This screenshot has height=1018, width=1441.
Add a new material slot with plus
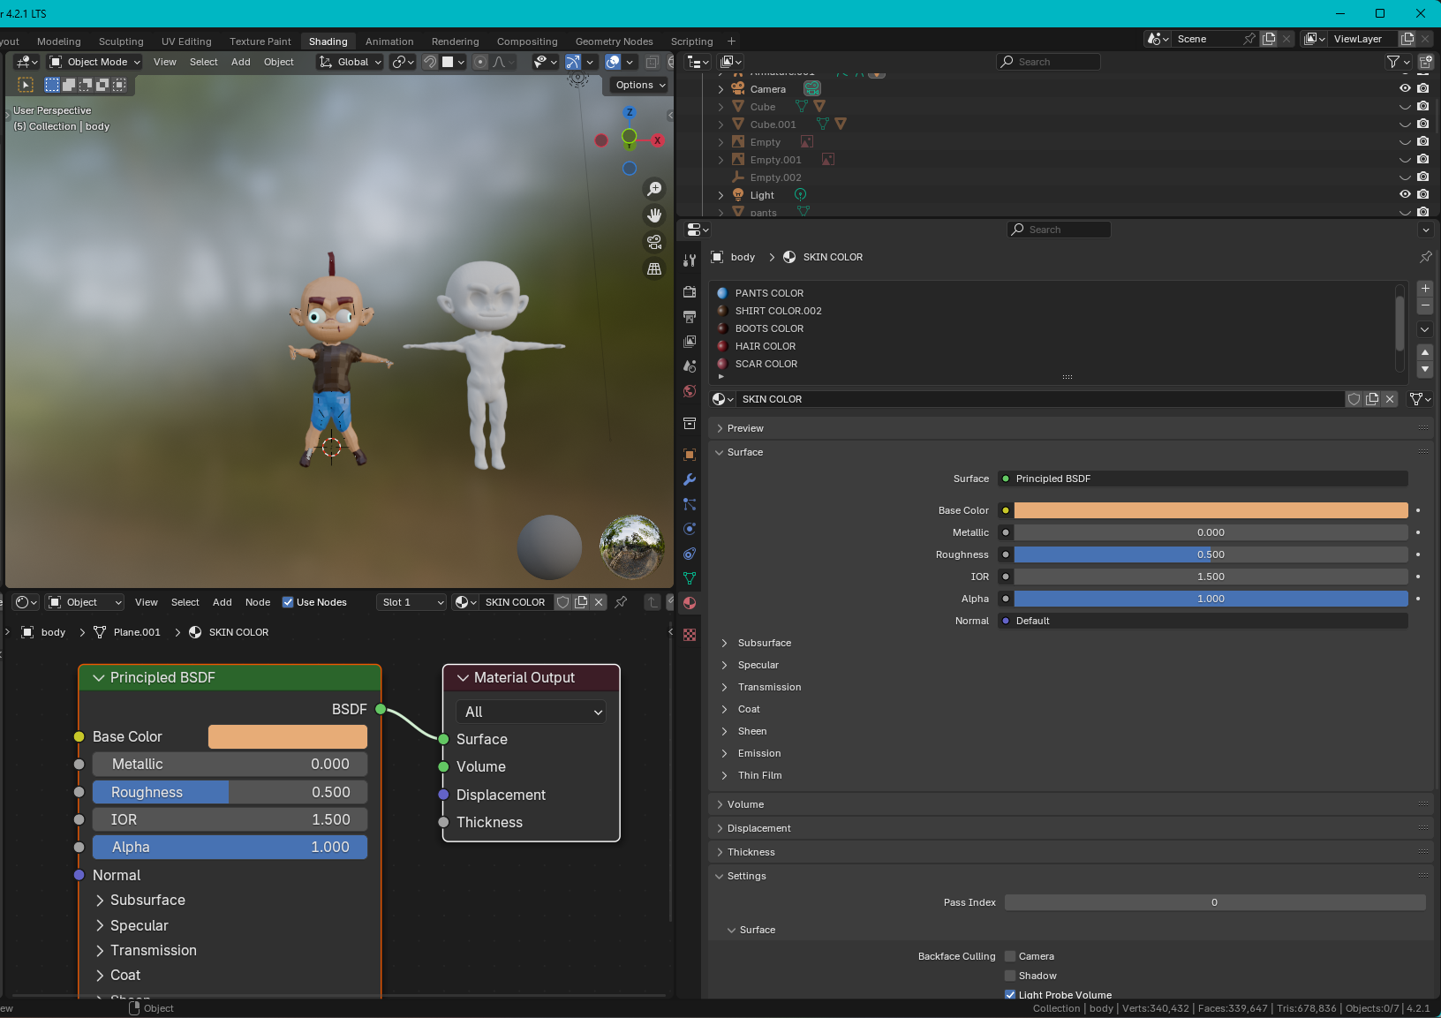pos(1425,289)
